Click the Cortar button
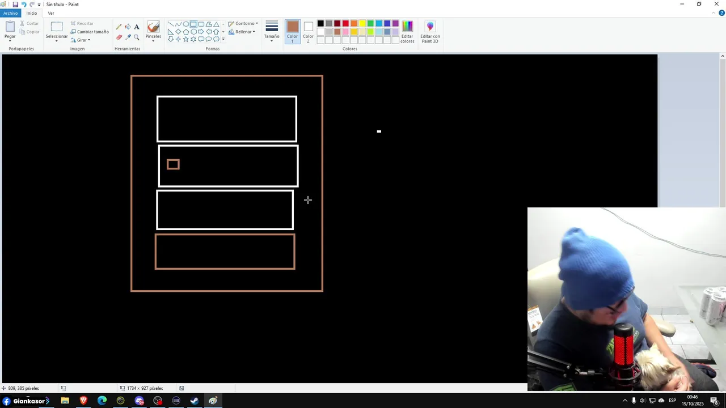Screen dimensions: 726x408 pos(29,24)
